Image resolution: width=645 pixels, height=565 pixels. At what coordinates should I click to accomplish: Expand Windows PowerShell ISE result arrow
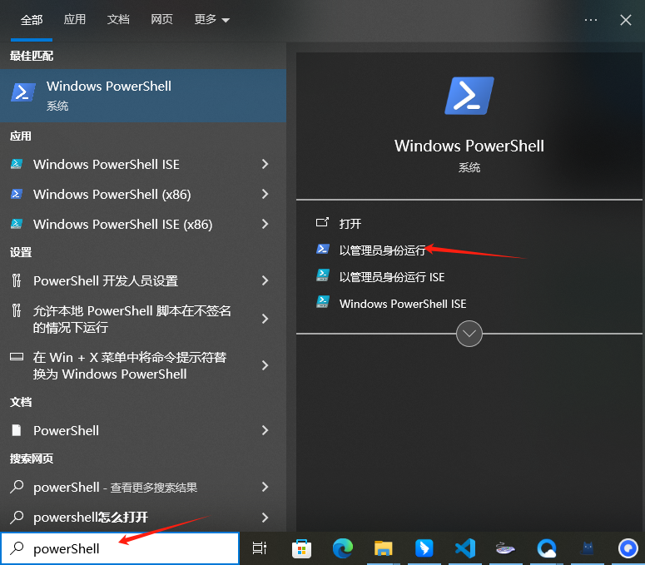265,164
